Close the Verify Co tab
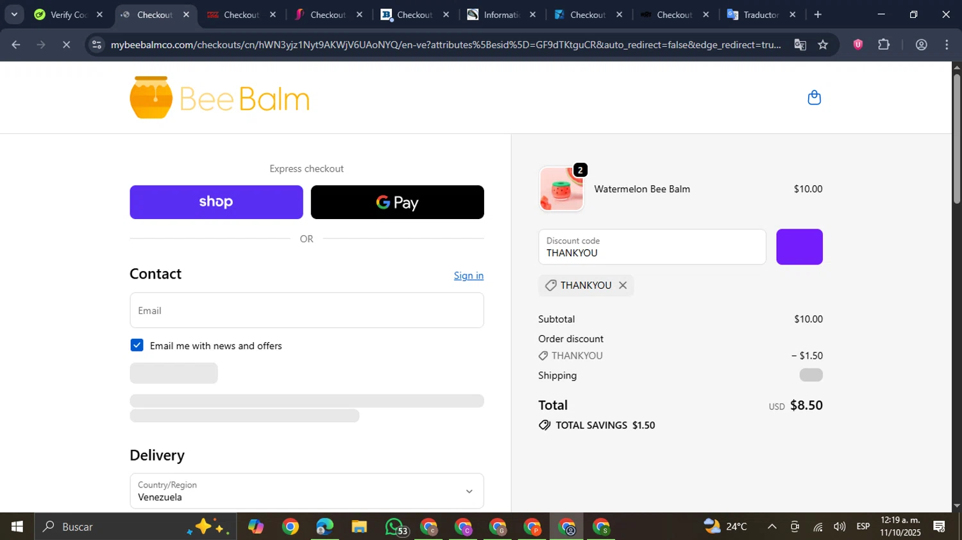962x540 pixels. 99,14
